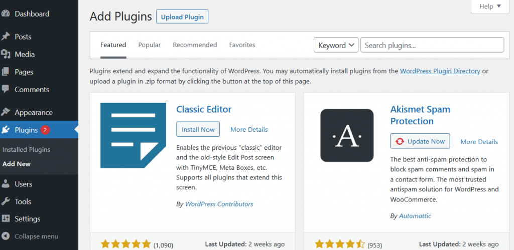514x250 pixels.
Task: Click the Settings sliders icon
Action: click(x=6, y=219)
